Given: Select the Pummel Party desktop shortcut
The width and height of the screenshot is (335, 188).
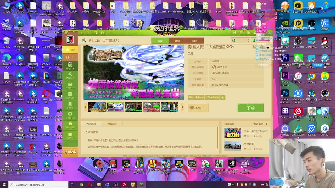Looking at the screenshot, I should [113, 167].
